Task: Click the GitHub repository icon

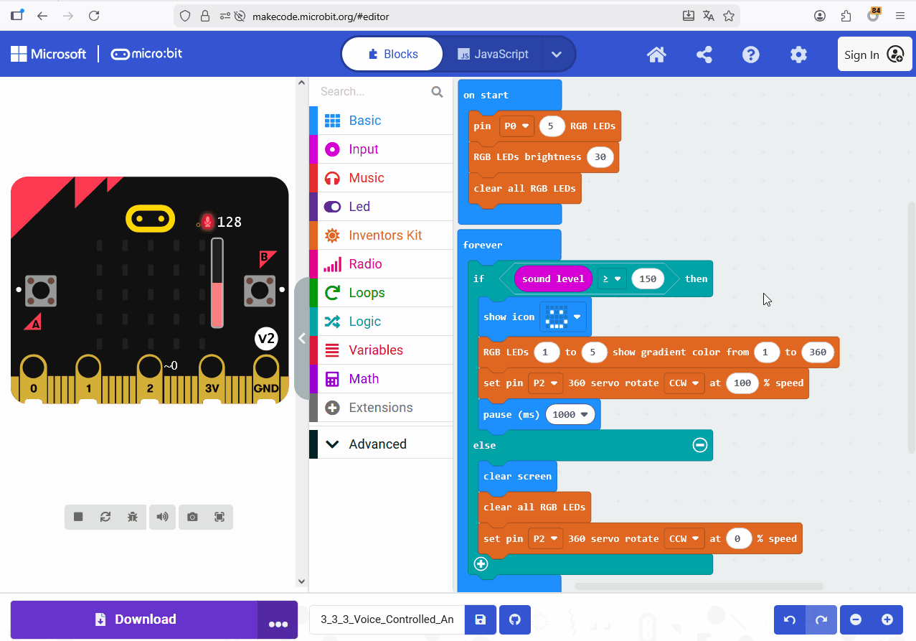Action: (x=514, y=619)
